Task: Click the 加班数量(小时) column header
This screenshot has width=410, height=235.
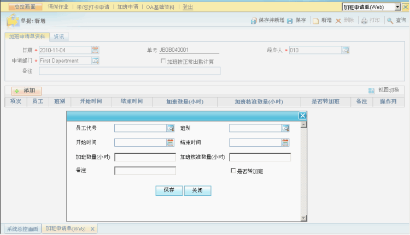Action: pos(185,102)
